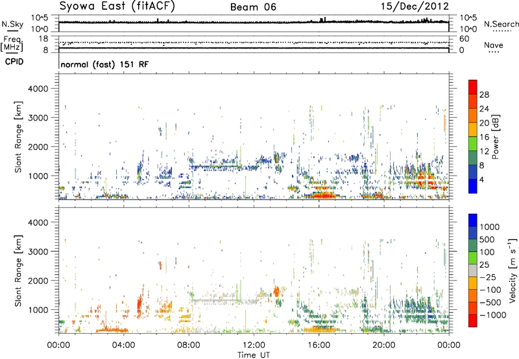Click the "3000" tick in the power panel
519x359 pixels.
pyautogui.click(x=38, y=118)
